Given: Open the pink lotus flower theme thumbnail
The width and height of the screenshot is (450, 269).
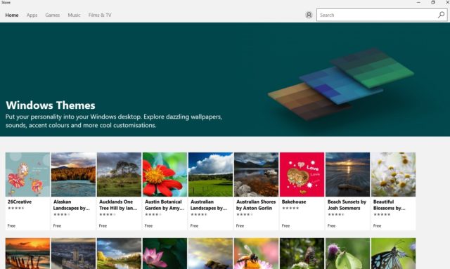Looking at the screenshot, I should point(165,254).
